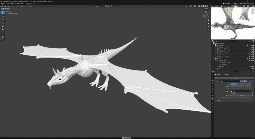Screen dimensions: 255x139
Task: Click the outliner search field
Action: point(232,41)
